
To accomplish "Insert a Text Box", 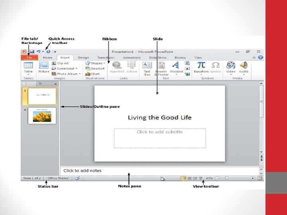I will pos(147,69).
